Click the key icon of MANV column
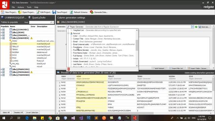 [10, 41]
